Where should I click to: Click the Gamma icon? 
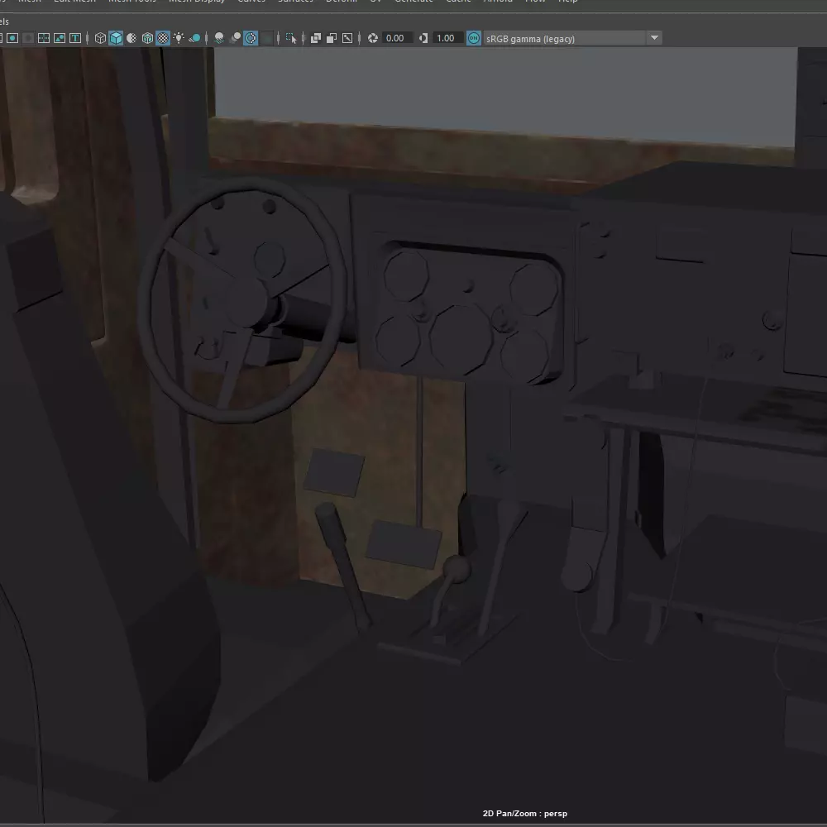click(x=423, y=38)
